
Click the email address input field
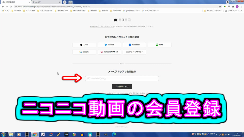point(122,78)
